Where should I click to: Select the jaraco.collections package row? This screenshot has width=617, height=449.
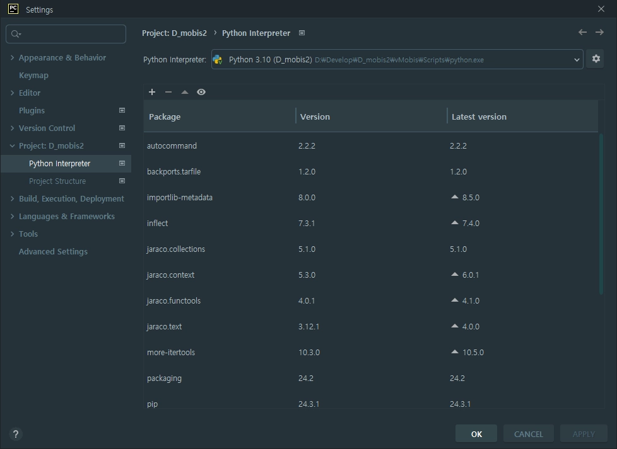(371, 249)
